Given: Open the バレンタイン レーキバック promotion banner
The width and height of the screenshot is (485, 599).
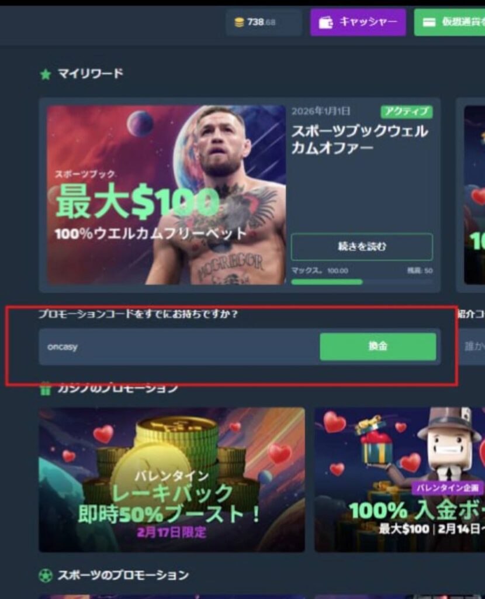Looking at the screenshot, I should (x=172, y=480).
